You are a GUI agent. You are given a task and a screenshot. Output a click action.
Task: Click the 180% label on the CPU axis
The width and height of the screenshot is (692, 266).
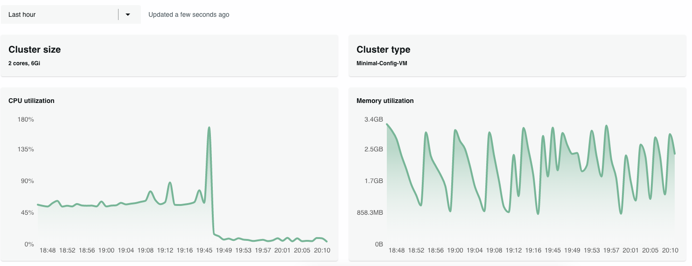coord(26,119)
